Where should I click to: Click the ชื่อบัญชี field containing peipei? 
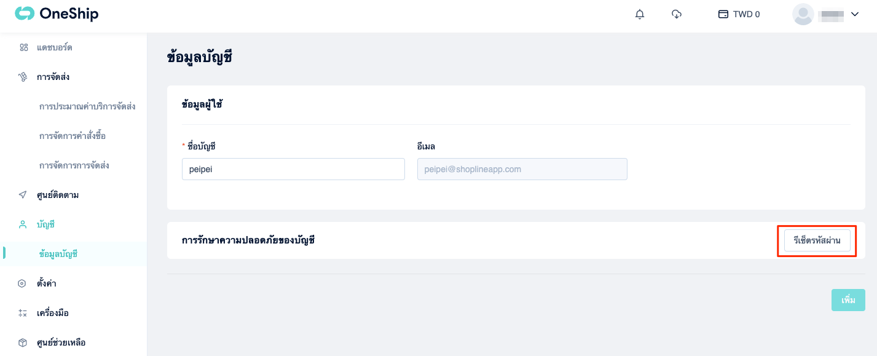(293, 169)
